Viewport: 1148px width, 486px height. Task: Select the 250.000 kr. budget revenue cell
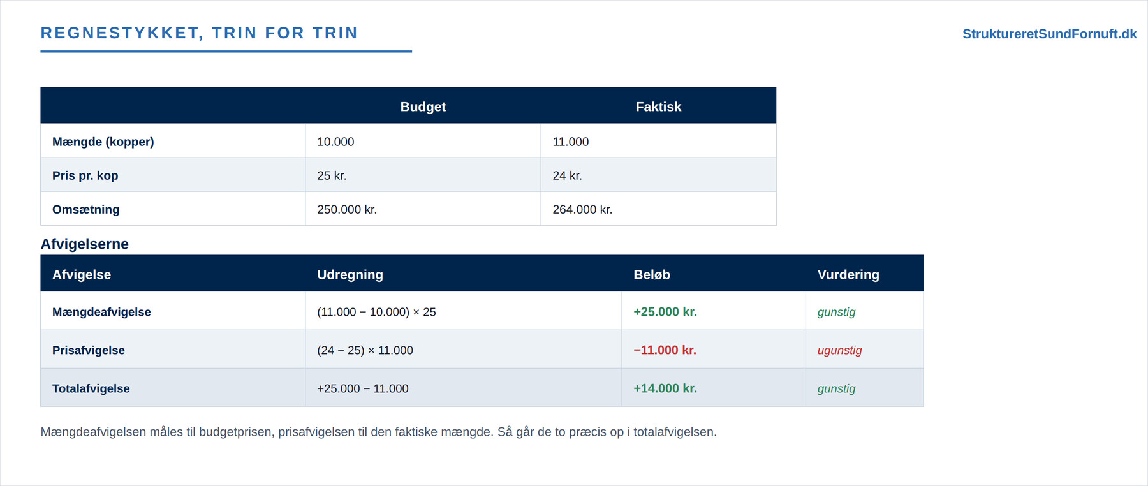pos(423,209)
